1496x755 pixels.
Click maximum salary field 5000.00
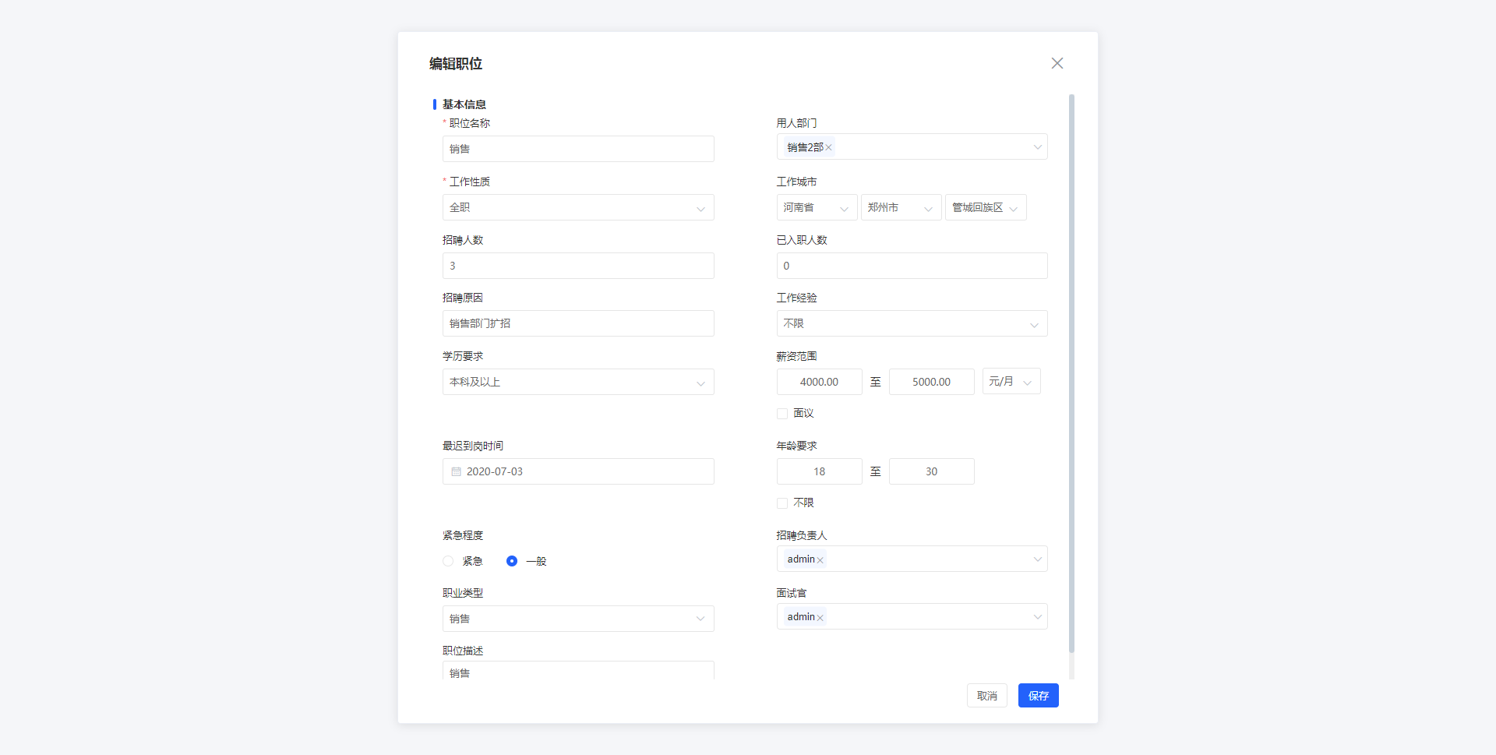(931, 382)
